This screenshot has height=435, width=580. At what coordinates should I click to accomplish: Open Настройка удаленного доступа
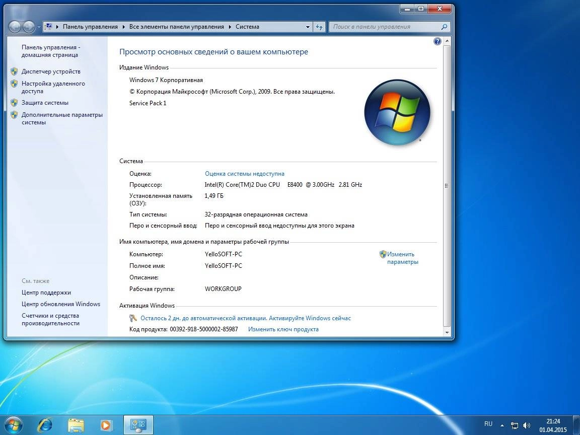tap(53, 87)
